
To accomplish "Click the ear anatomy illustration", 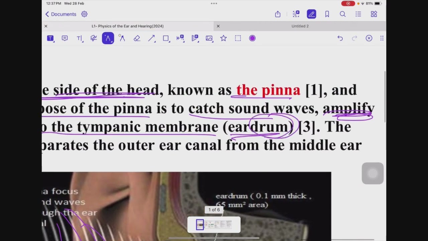I will [x=187, y=206].
